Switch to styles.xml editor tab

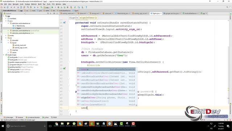(83, 13)
